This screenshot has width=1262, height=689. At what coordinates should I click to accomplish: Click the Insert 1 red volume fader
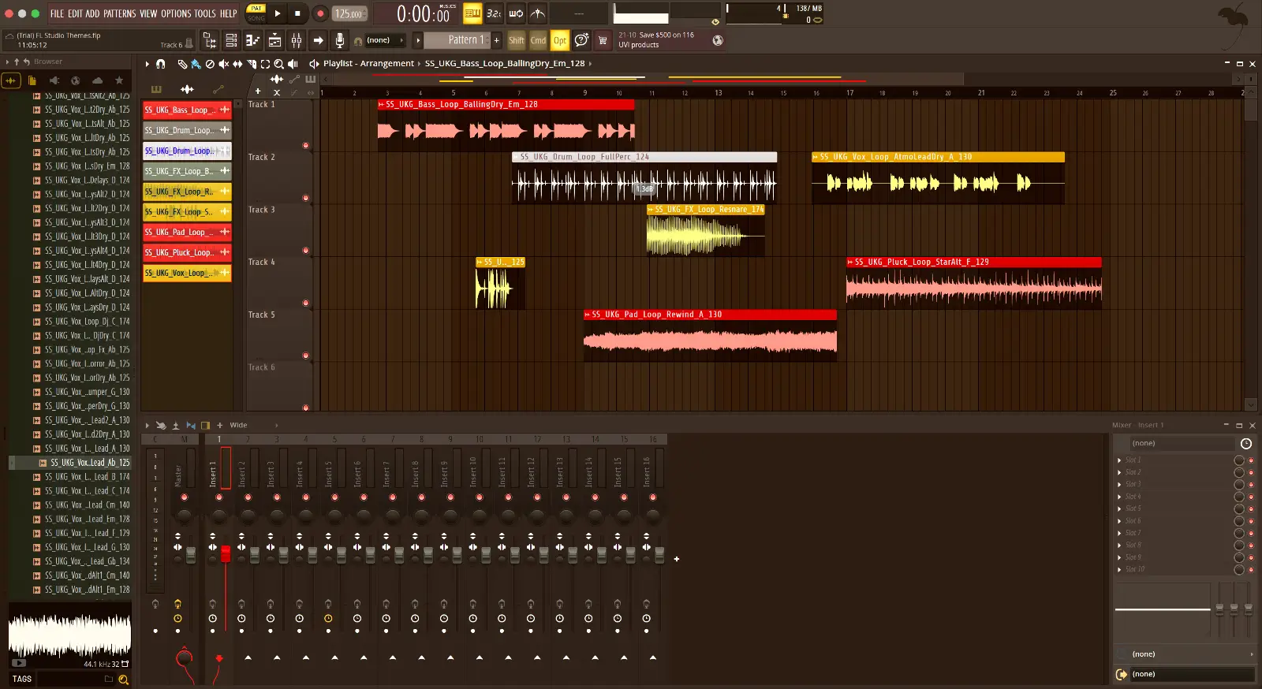point(226,553)
